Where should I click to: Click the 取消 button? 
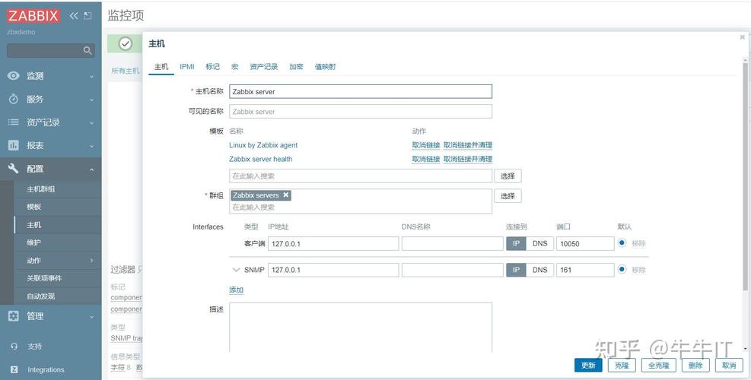[x=729, y=365]
